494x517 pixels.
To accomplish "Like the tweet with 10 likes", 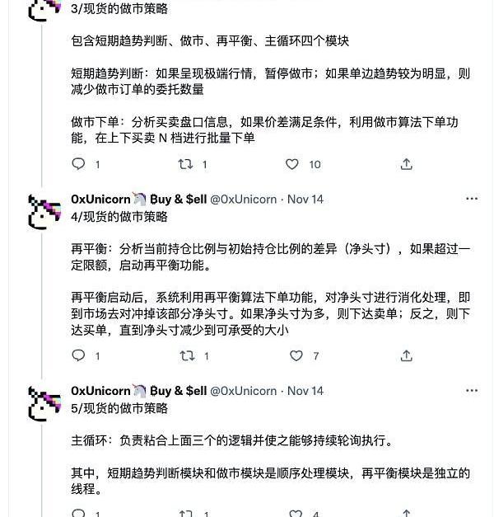I will (x=291, y=164).
